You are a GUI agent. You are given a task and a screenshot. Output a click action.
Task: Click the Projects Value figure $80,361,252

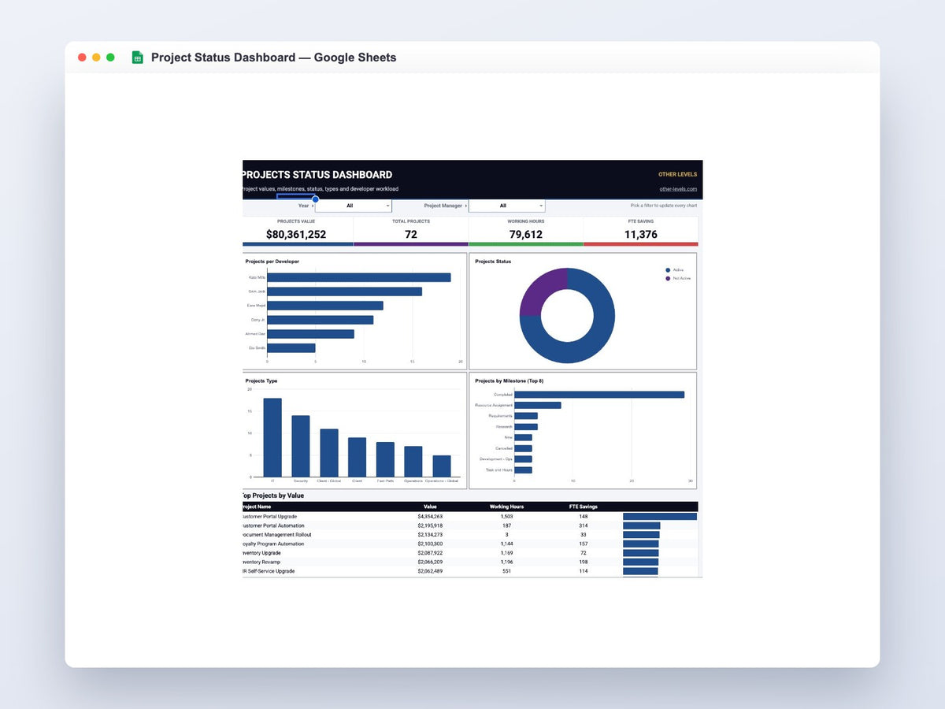pos(296,234)
